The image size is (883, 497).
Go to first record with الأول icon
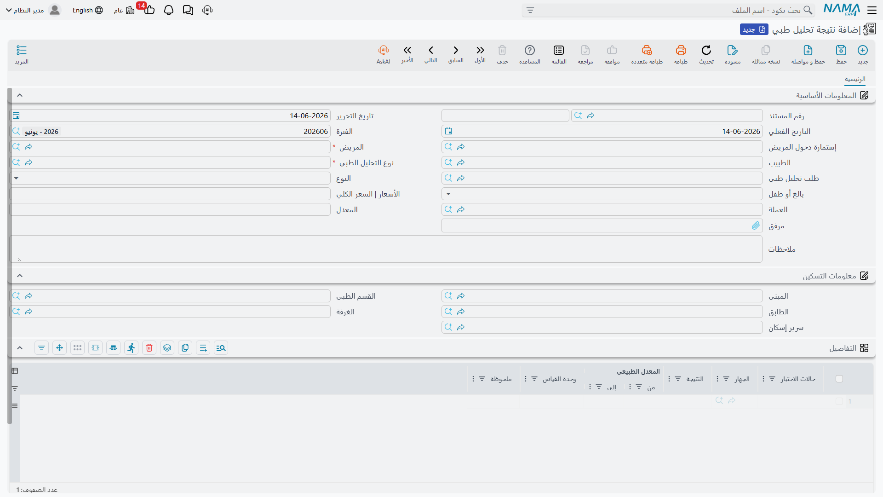(480, 54)
